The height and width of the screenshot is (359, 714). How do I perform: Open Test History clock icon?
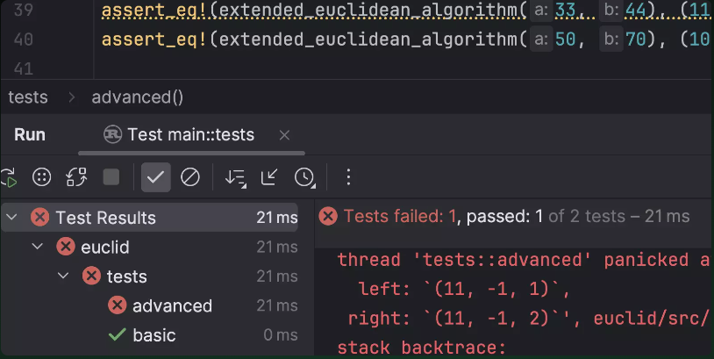pyautogui.click(x=304, y=177)
